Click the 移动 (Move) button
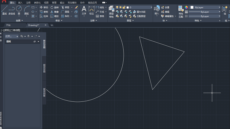The height and width of the screenshot is (129, 230). (44, 7)
